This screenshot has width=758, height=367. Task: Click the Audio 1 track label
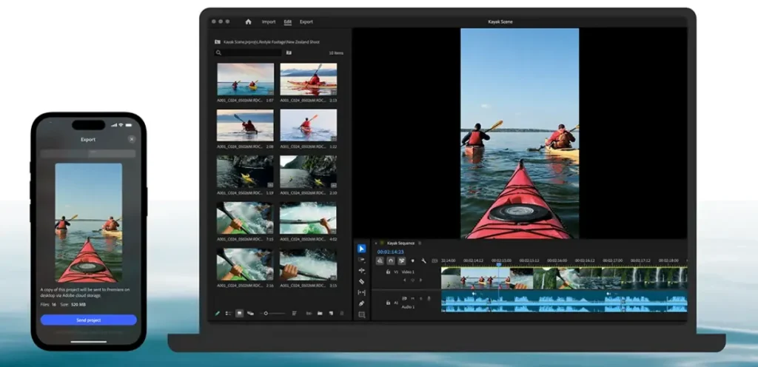pyautogui.click(x=408, y=307)
